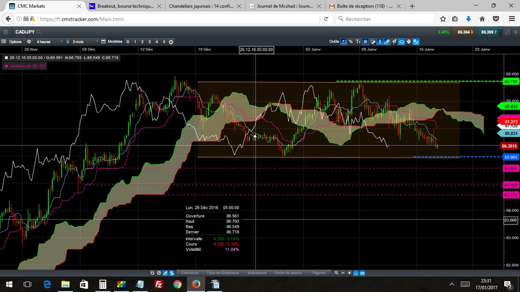Open chart settings gear next to Options
520x292 pixels.
pyautogui.click(x=30, y=42)
